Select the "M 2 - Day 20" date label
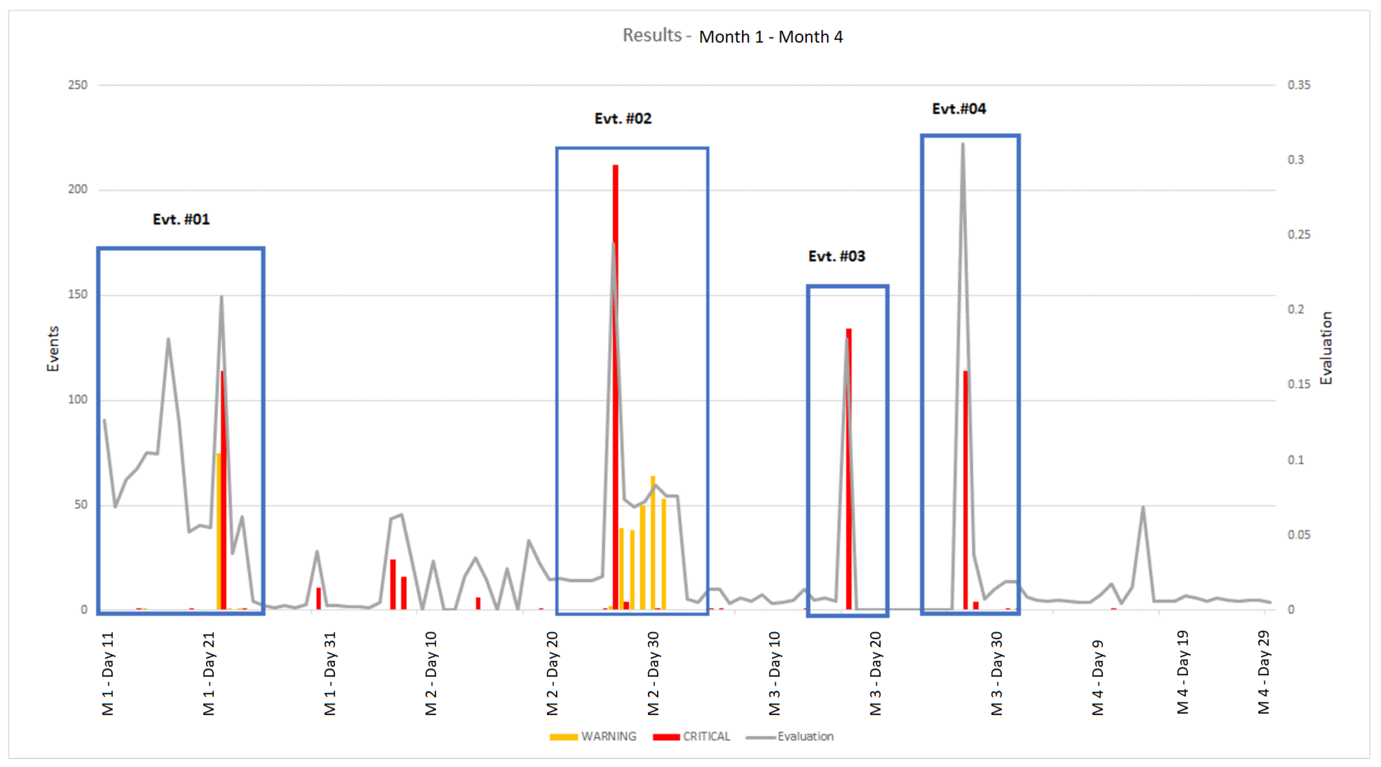This screenshot has width=1381, height=767. 552,674
